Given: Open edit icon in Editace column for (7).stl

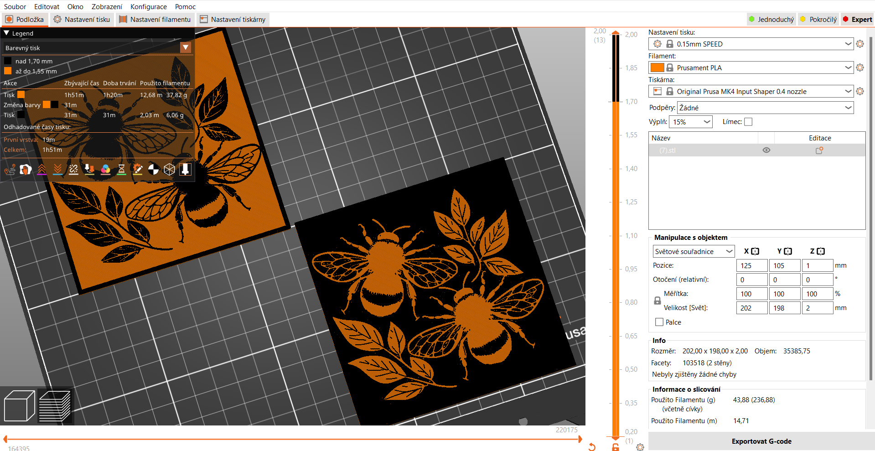Looking at the screenshot, I should pyautogui.click(x=819, y=150).
